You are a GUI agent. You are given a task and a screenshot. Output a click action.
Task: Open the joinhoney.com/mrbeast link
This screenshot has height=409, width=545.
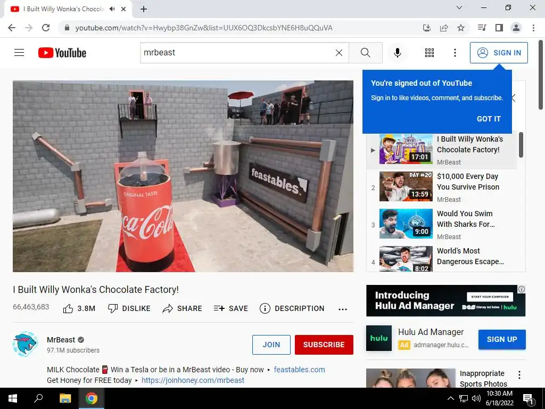click(193, 380)
